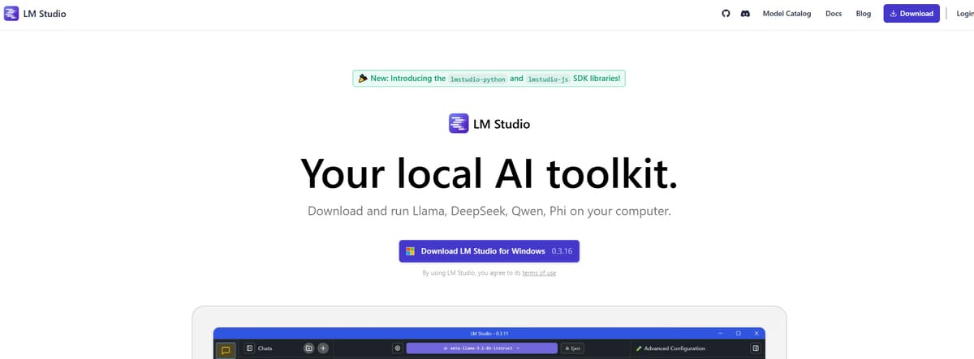The image size is (974, 359).
Task: Click the LM Studio logo above the headline
Action: tap(489, 124)
